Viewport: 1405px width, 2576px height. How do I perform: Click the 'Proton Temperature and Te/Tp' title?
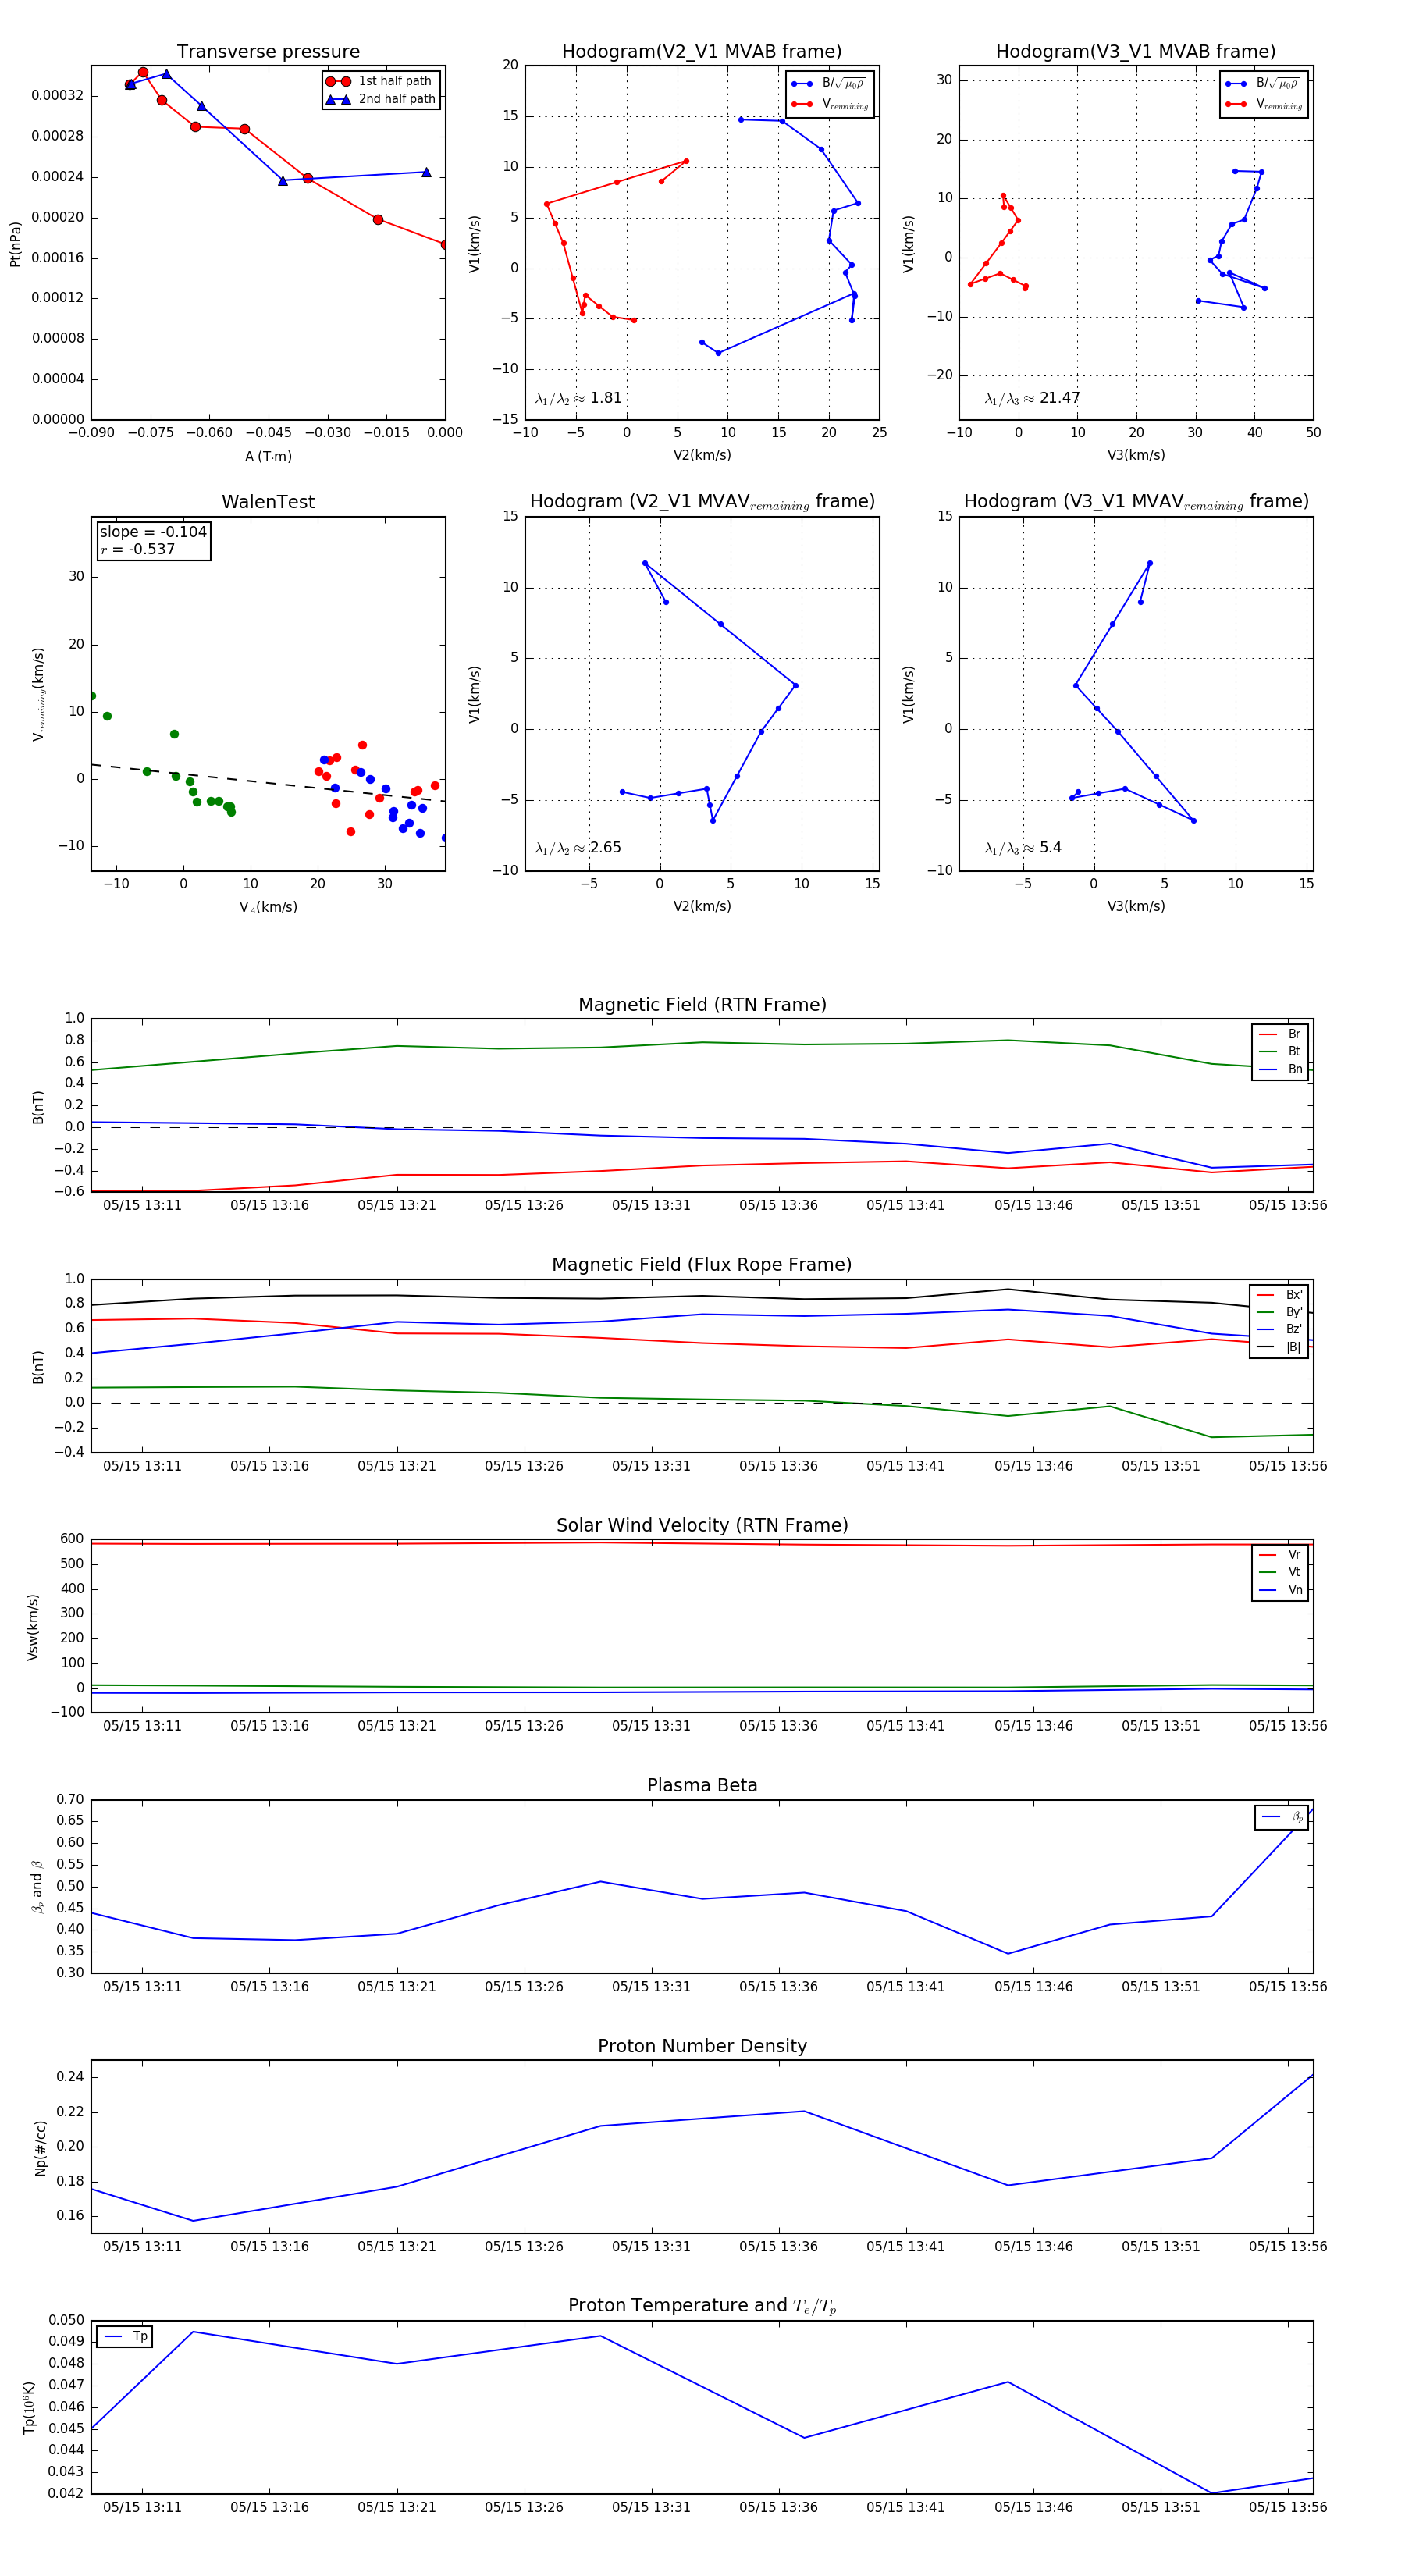coord(702,2306)
